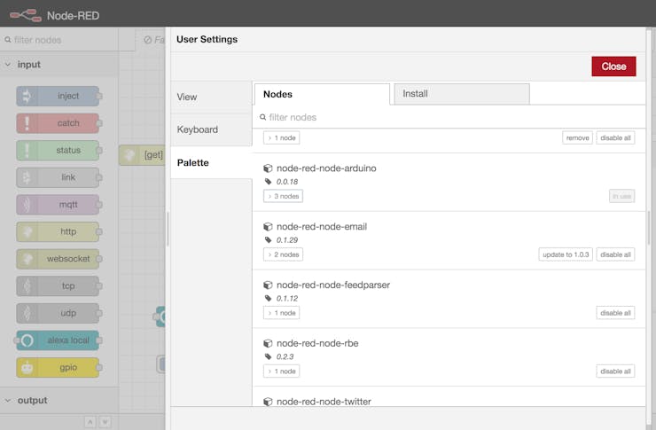Select the alexa local node

pos(59,340)
